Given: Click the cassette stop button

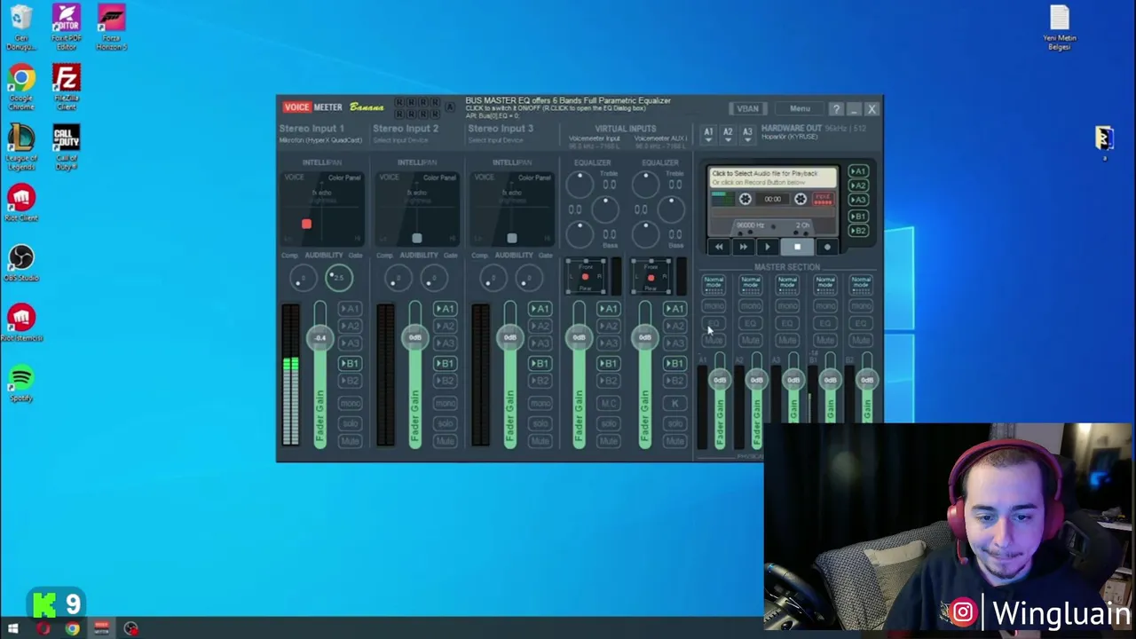Looking at the screenshot, I should click(797, 248).
